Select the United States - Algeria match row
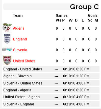Viewport: 101px width, 109px height. 51,97
